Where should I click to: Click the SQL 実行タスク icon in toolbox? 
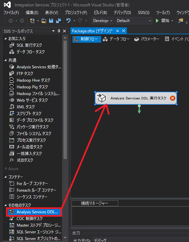coord(12,45)
